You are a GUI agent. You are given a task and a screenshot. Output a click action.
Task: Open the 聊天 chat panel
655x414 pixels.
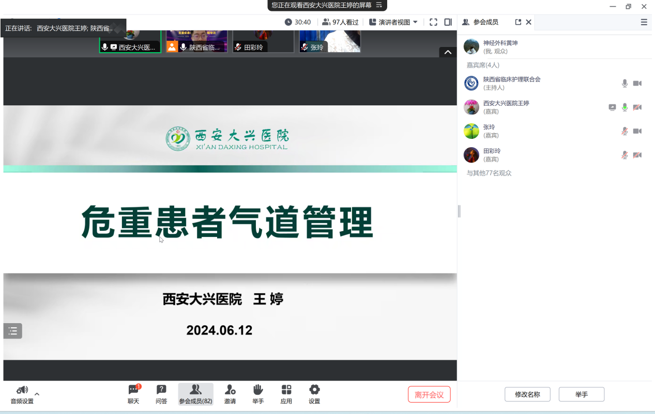pyautogui.click(x=134, y=394)
